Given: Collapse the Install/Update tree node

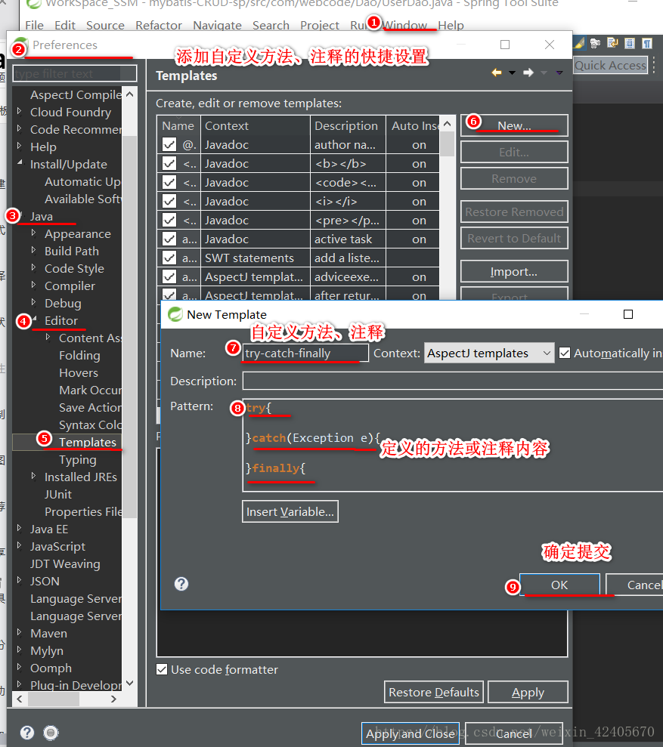Looking at the screenshot, I should [20, 163].
